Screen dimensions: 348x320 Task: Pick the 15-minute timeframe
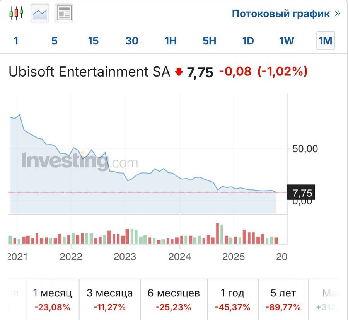click(x=93, y=41)
